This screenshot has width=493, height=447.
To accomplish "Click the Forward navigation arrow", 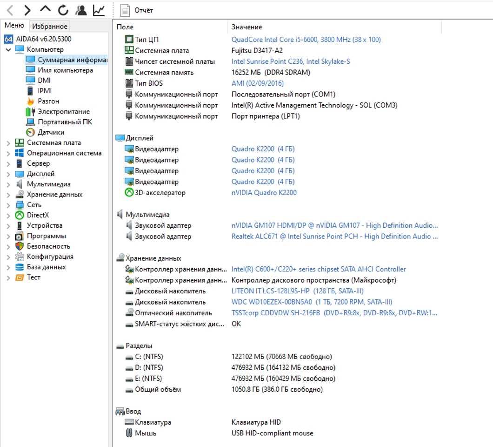I will point(27,10).
